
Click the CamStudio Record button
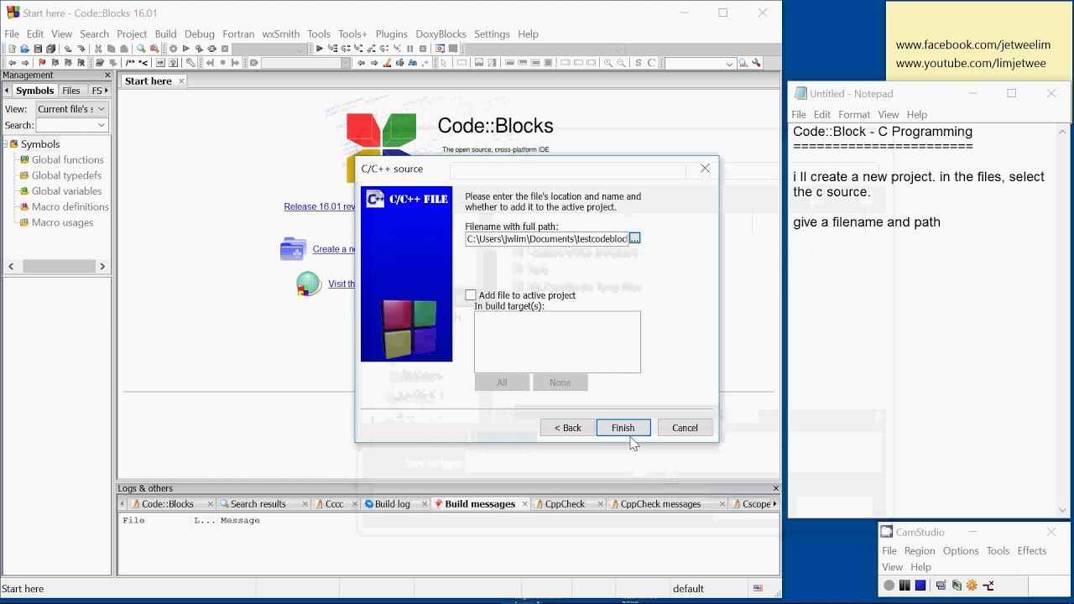889,585
